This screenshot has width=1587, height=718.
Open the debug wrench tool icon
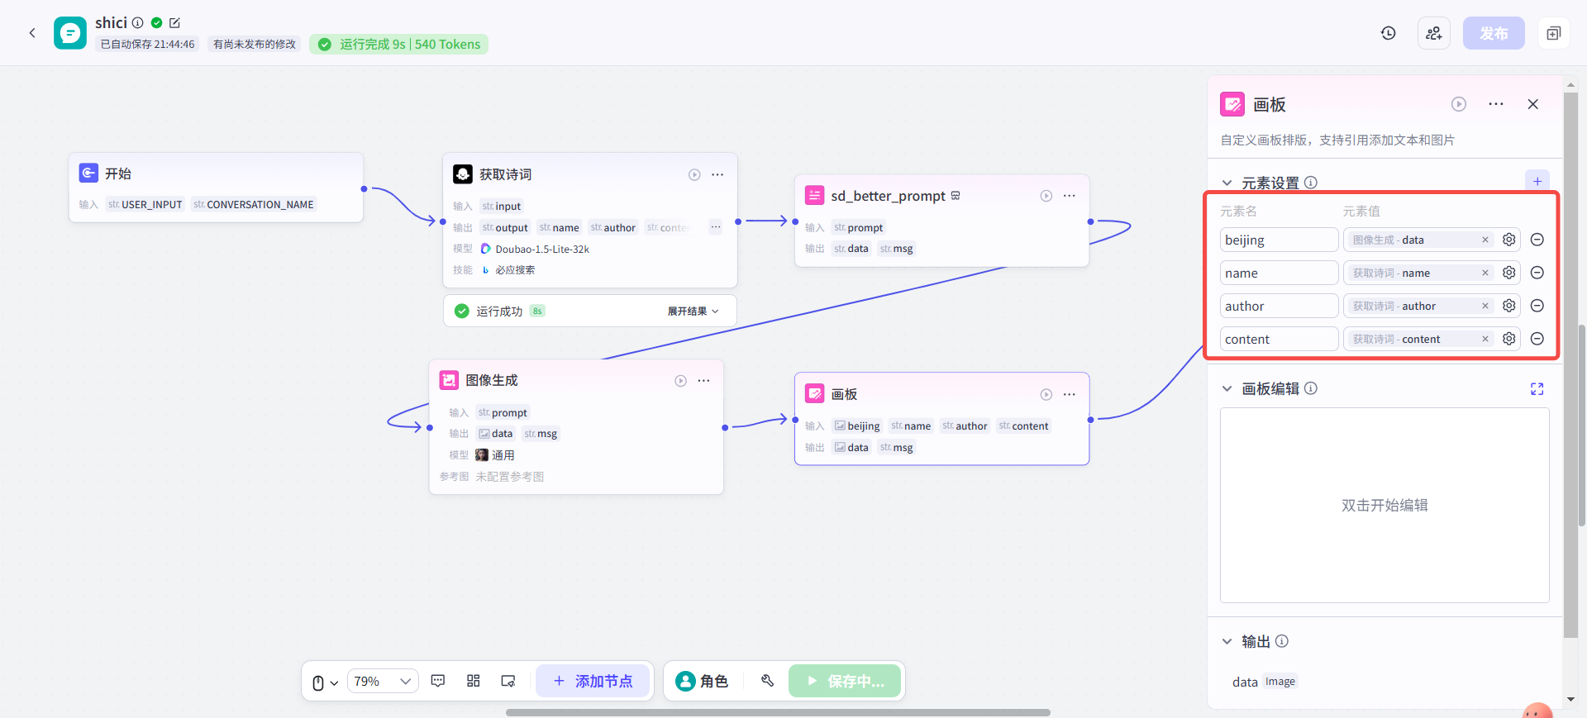point(768,681)
